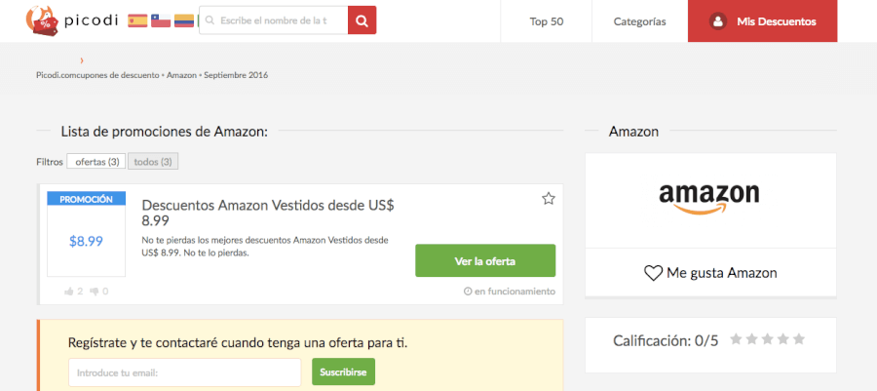Viewport: 877px width, 391px height.
Task: Click the green 'Ver la oferta' button
Action: click(x=485, y=261)
